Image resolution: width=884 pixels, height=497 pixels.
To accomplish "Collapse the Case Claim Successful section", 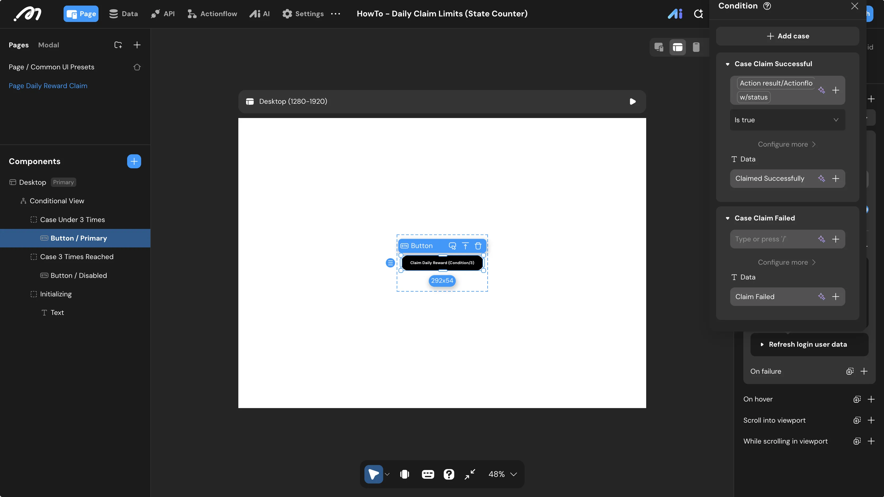I will tap(727, 64).
